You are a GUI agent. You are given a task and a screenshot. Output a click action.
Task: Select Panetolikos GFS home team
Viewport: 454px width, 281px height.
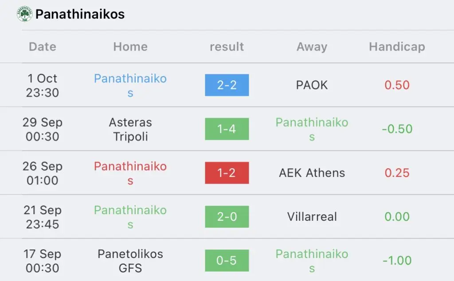click(x=130, y=261)
